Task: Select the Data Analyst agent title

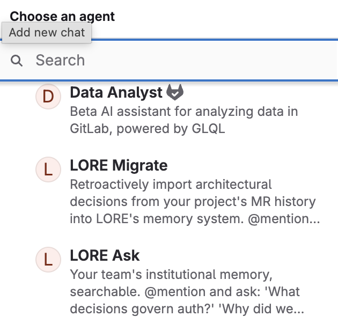Action: pos(116,93)
